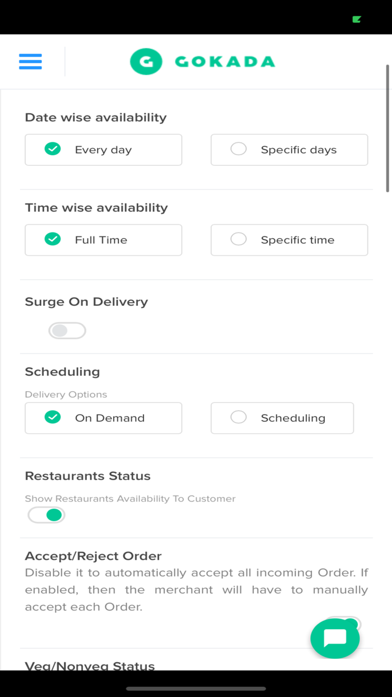Open the hamburger menu
The height and width of the screenshot is (697, 392).
tap(30, 62)
